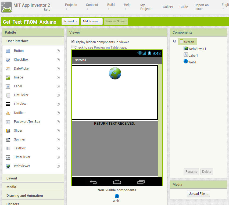Open the Projects dropdown menu

coord(71,6)
